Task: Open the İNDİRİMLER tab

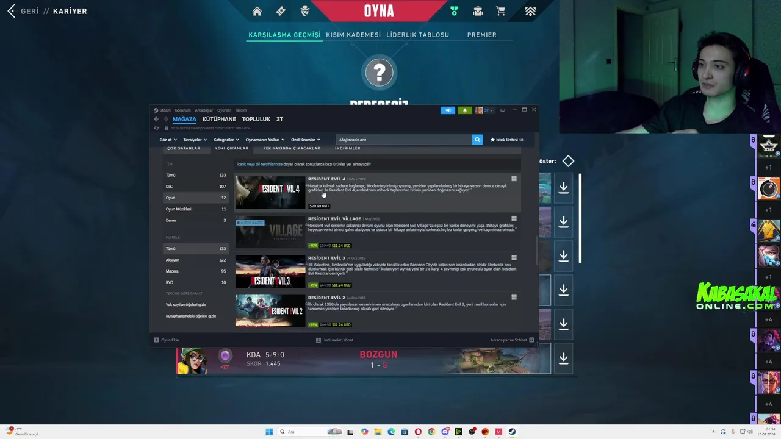Action: 347,148
